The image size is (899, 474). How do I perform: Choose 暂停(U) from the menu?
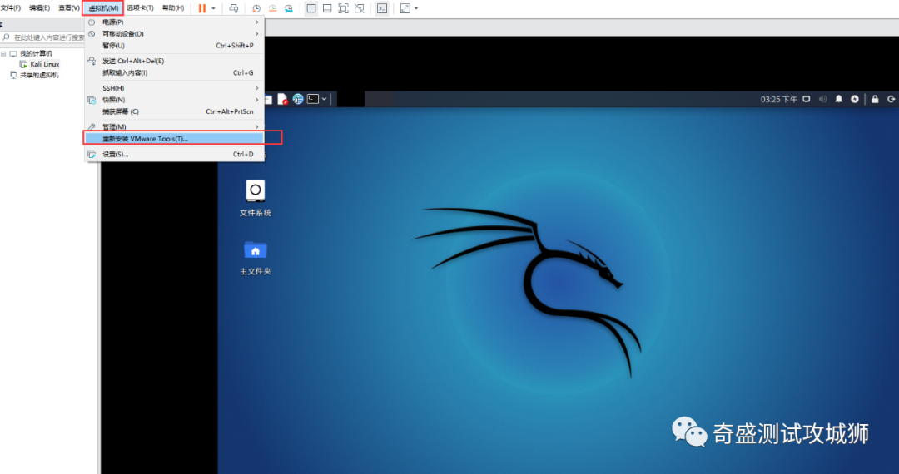(174, 45)
